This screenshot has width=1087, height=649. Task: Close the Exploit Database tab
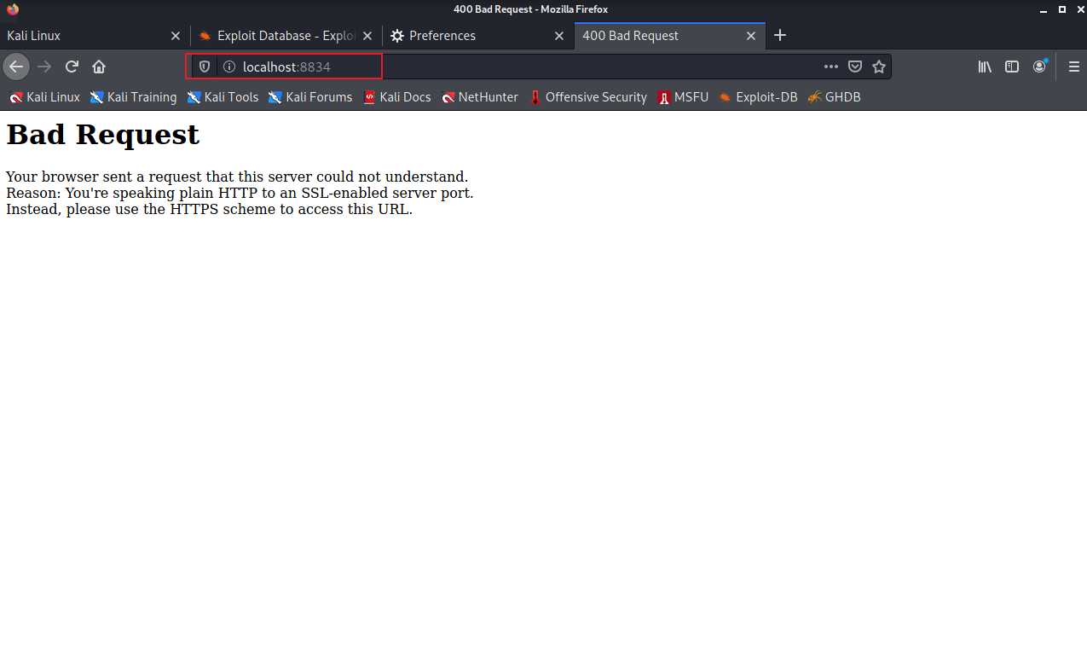[367, 36]
